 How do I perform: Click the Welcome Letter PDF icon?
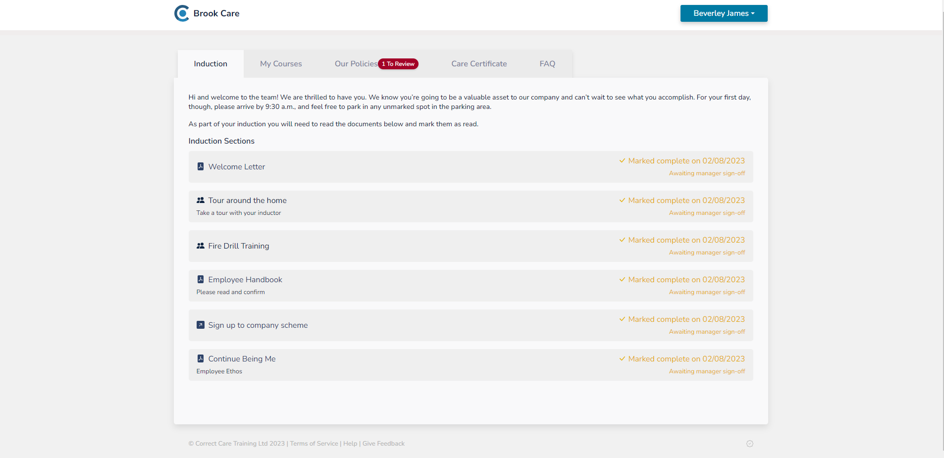pyautogui.click(x=201, y=166)
